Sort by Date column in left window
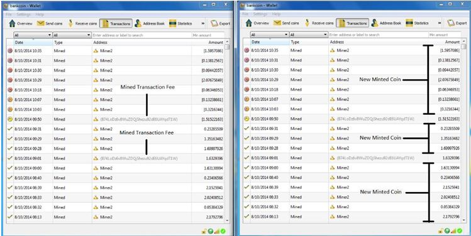This screenshot has width=471, height=236. 33,43
